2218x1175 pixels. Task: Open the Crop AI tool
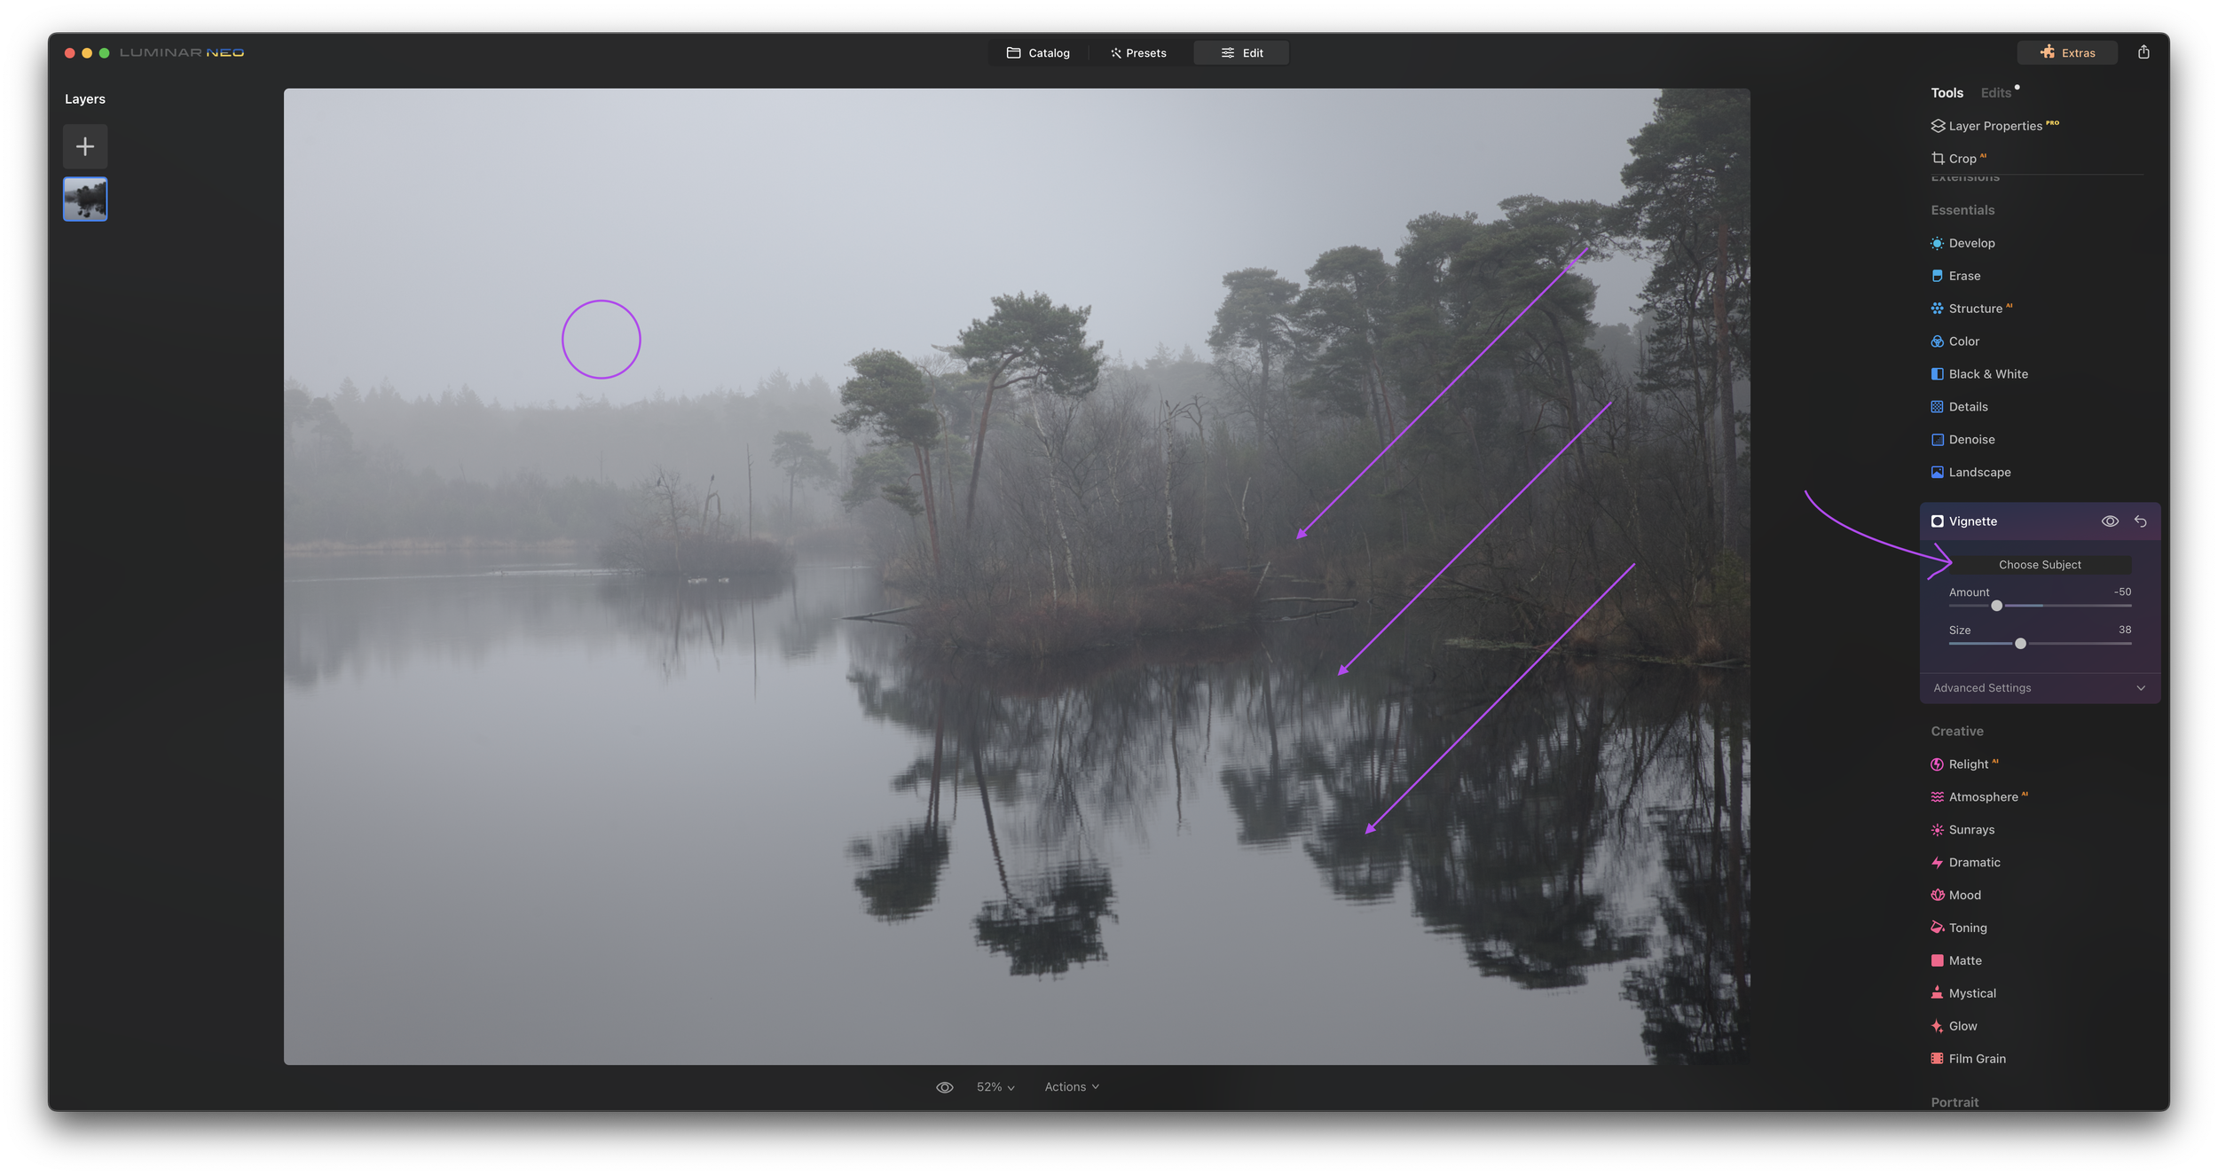pyautogui.click(x=1962, y=159)
